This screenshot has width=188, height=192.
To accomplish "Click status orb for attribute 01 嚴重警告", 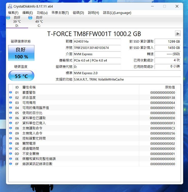I will point(11,92).
